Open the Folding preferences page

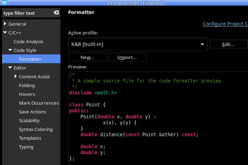tap(27, 86)
